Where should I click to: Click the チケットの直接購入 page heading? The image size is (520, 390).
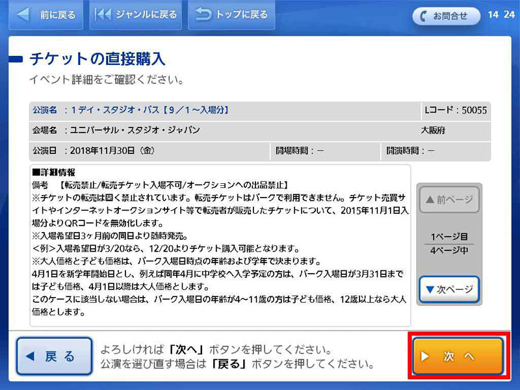pyautogui.click(x=97, y=59)
